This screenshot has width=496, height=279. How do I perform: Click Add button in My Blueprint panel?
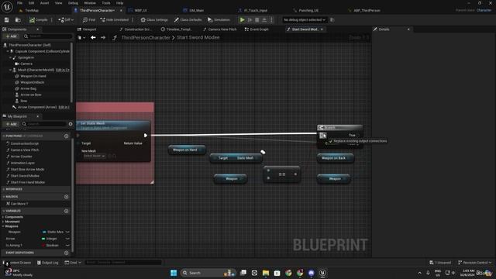tap(11, 124)
